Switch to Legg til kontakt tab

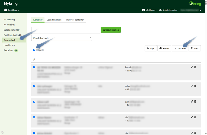[54, 20]
